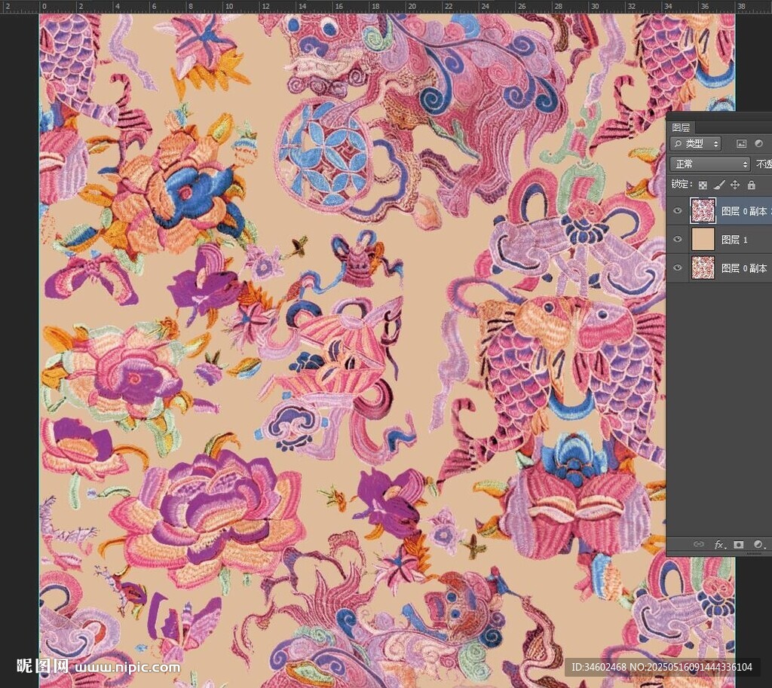
Task: Click the 不透 opacity label
Action: tap(764, 164)
